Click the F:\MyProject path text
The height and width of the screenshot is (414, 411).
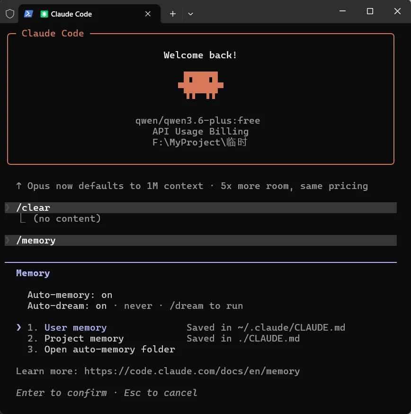point(199,142)
